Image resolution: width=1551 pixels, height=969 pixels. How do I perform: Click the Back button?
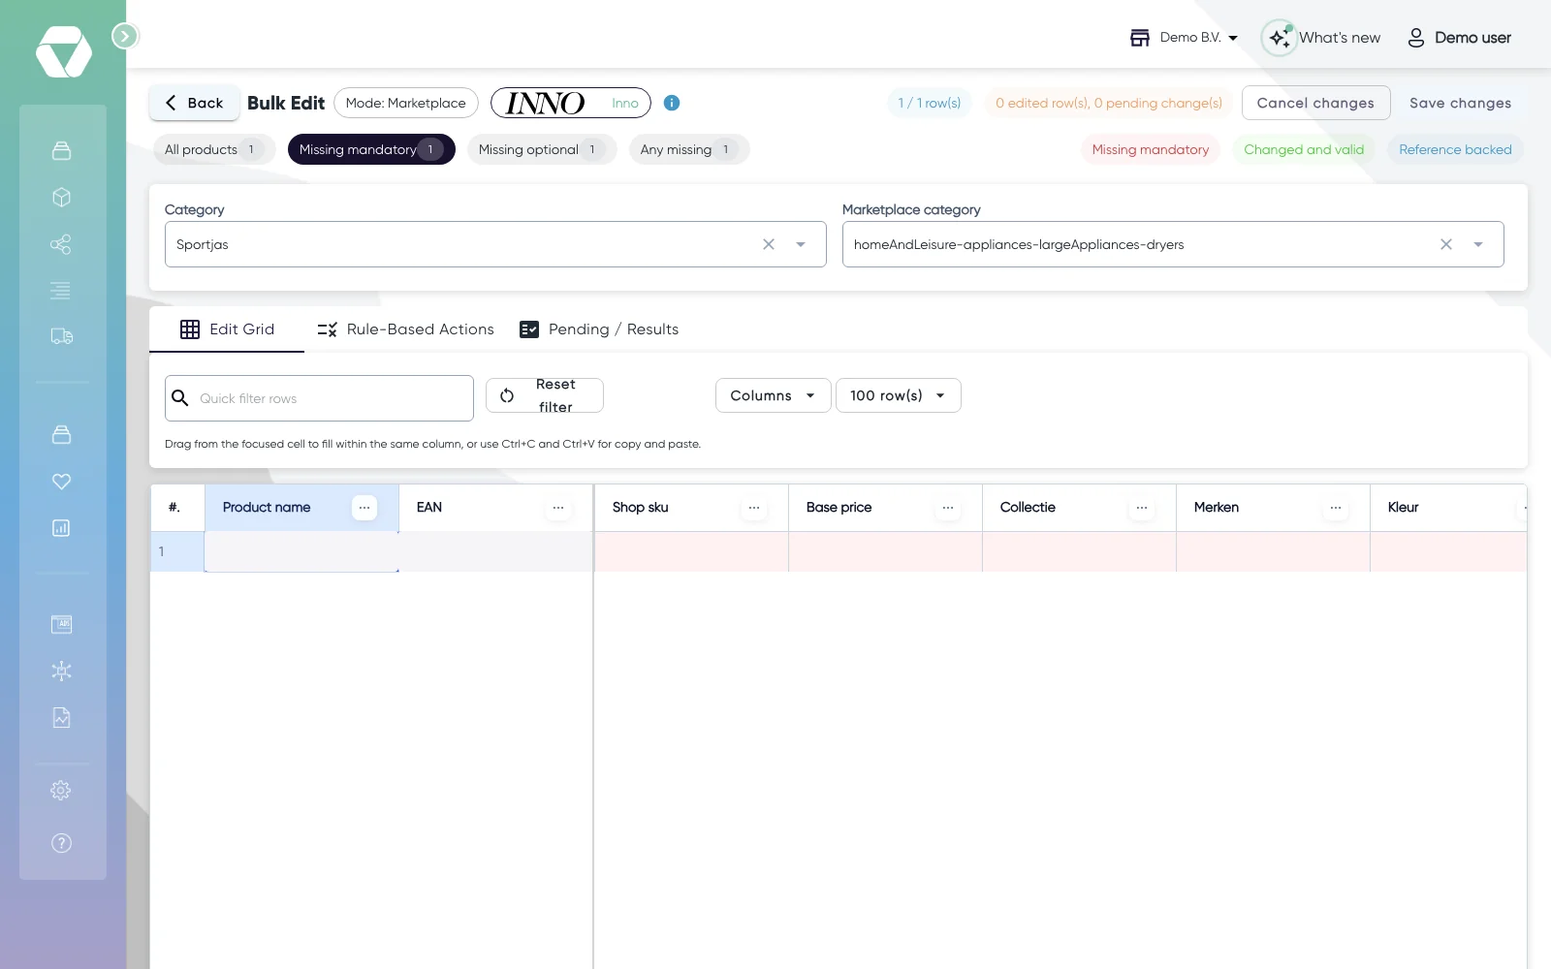click(x=194, y=103)
